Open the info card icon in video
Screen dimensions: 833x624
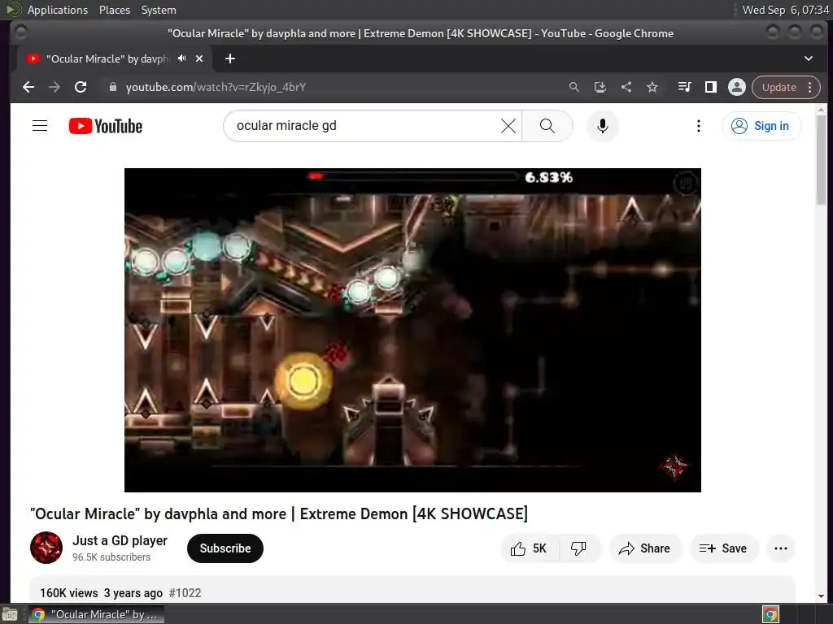(686, 184)
